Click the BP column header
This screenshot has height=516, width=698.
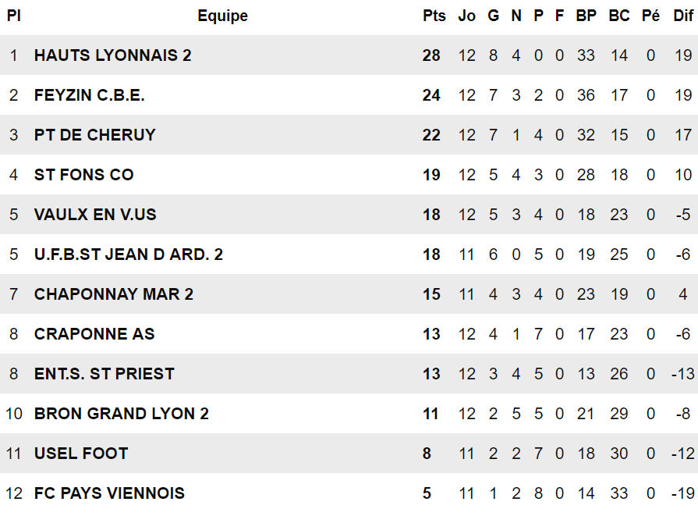coord(586,16)
